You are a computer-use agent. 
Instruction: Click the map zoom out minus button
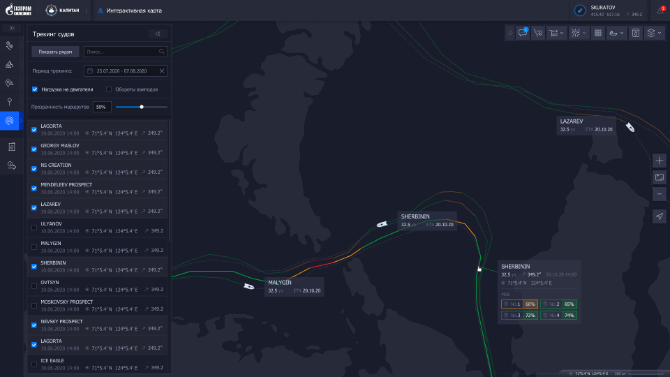coord(660,194)
